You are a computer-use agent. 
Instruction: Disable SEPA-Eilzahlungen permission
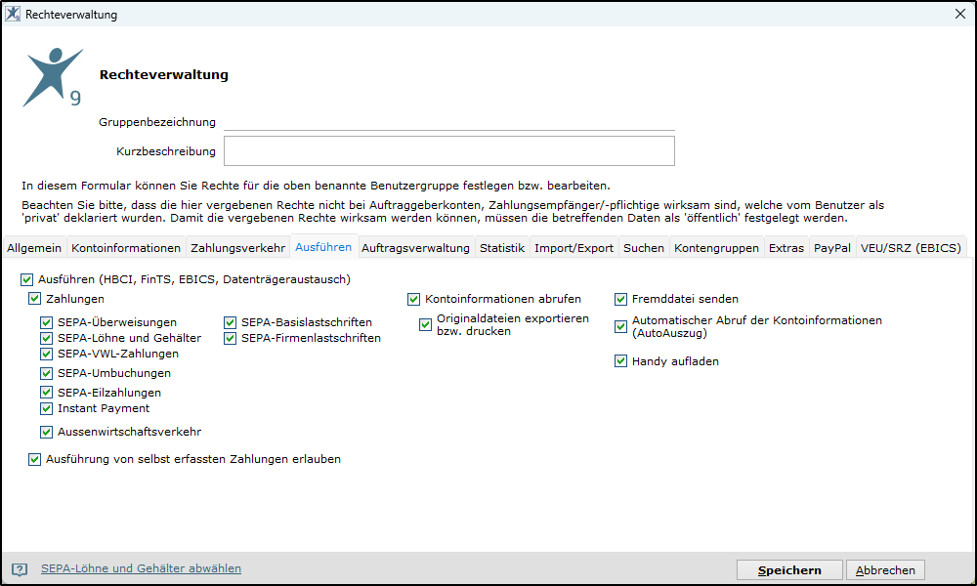pos(46,393)
